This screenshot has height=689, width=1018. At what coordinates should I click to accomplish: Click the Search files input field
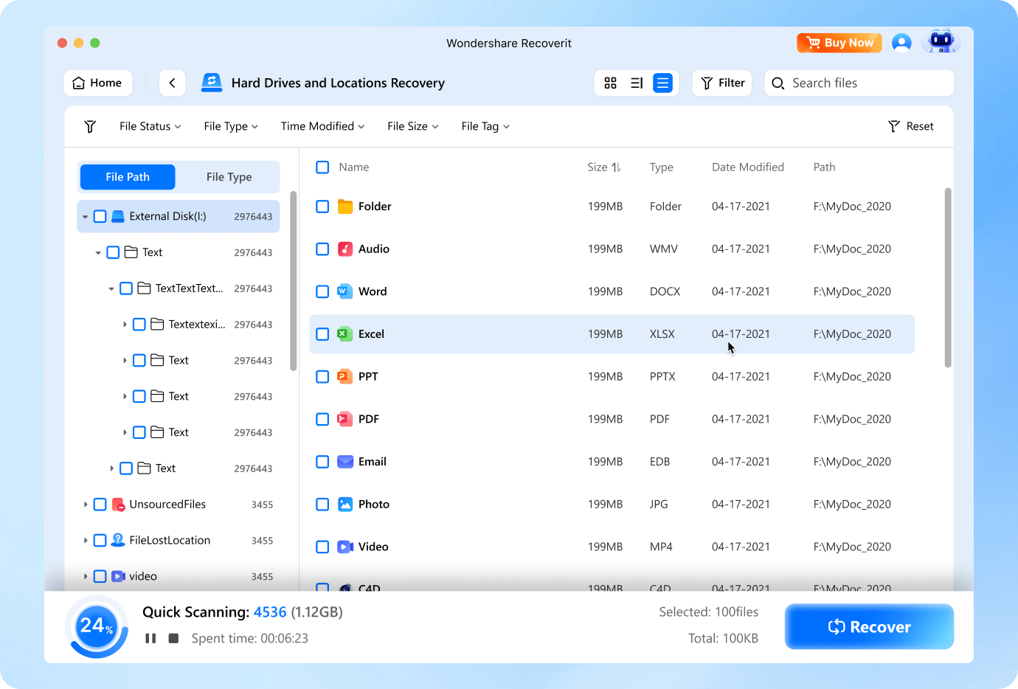[x=859, y=83]
